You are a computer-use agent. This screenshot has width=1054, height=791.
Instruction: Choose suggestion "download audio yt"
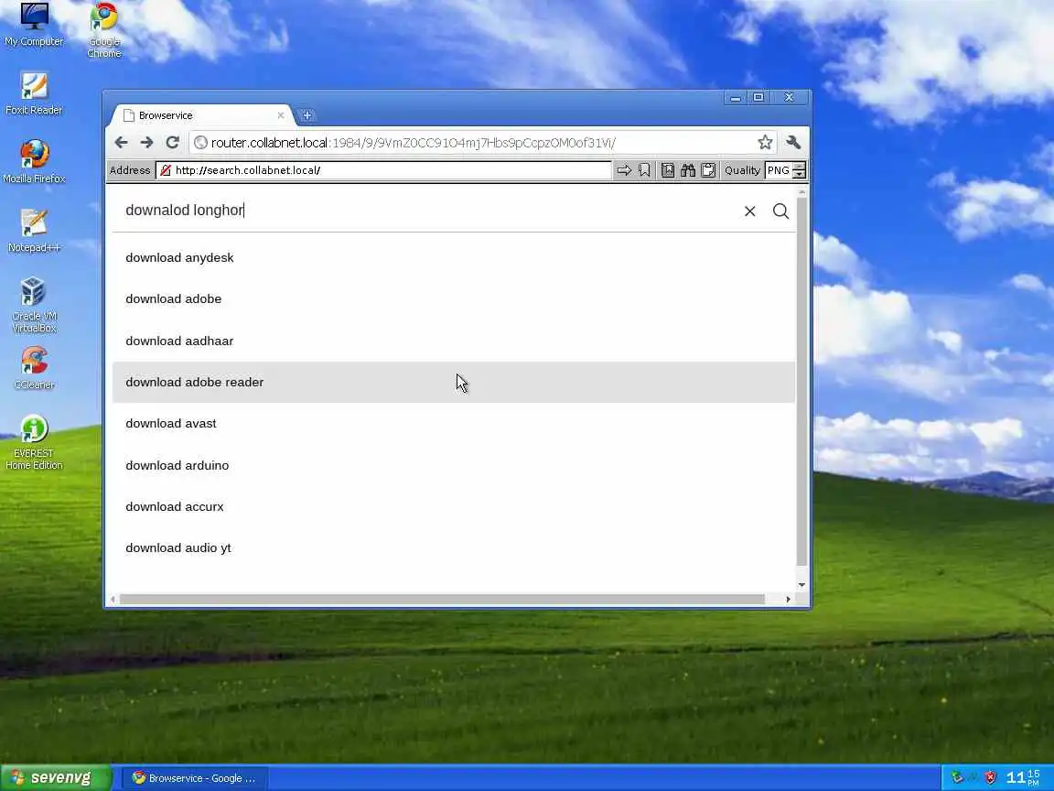click(x=454, y=547)
